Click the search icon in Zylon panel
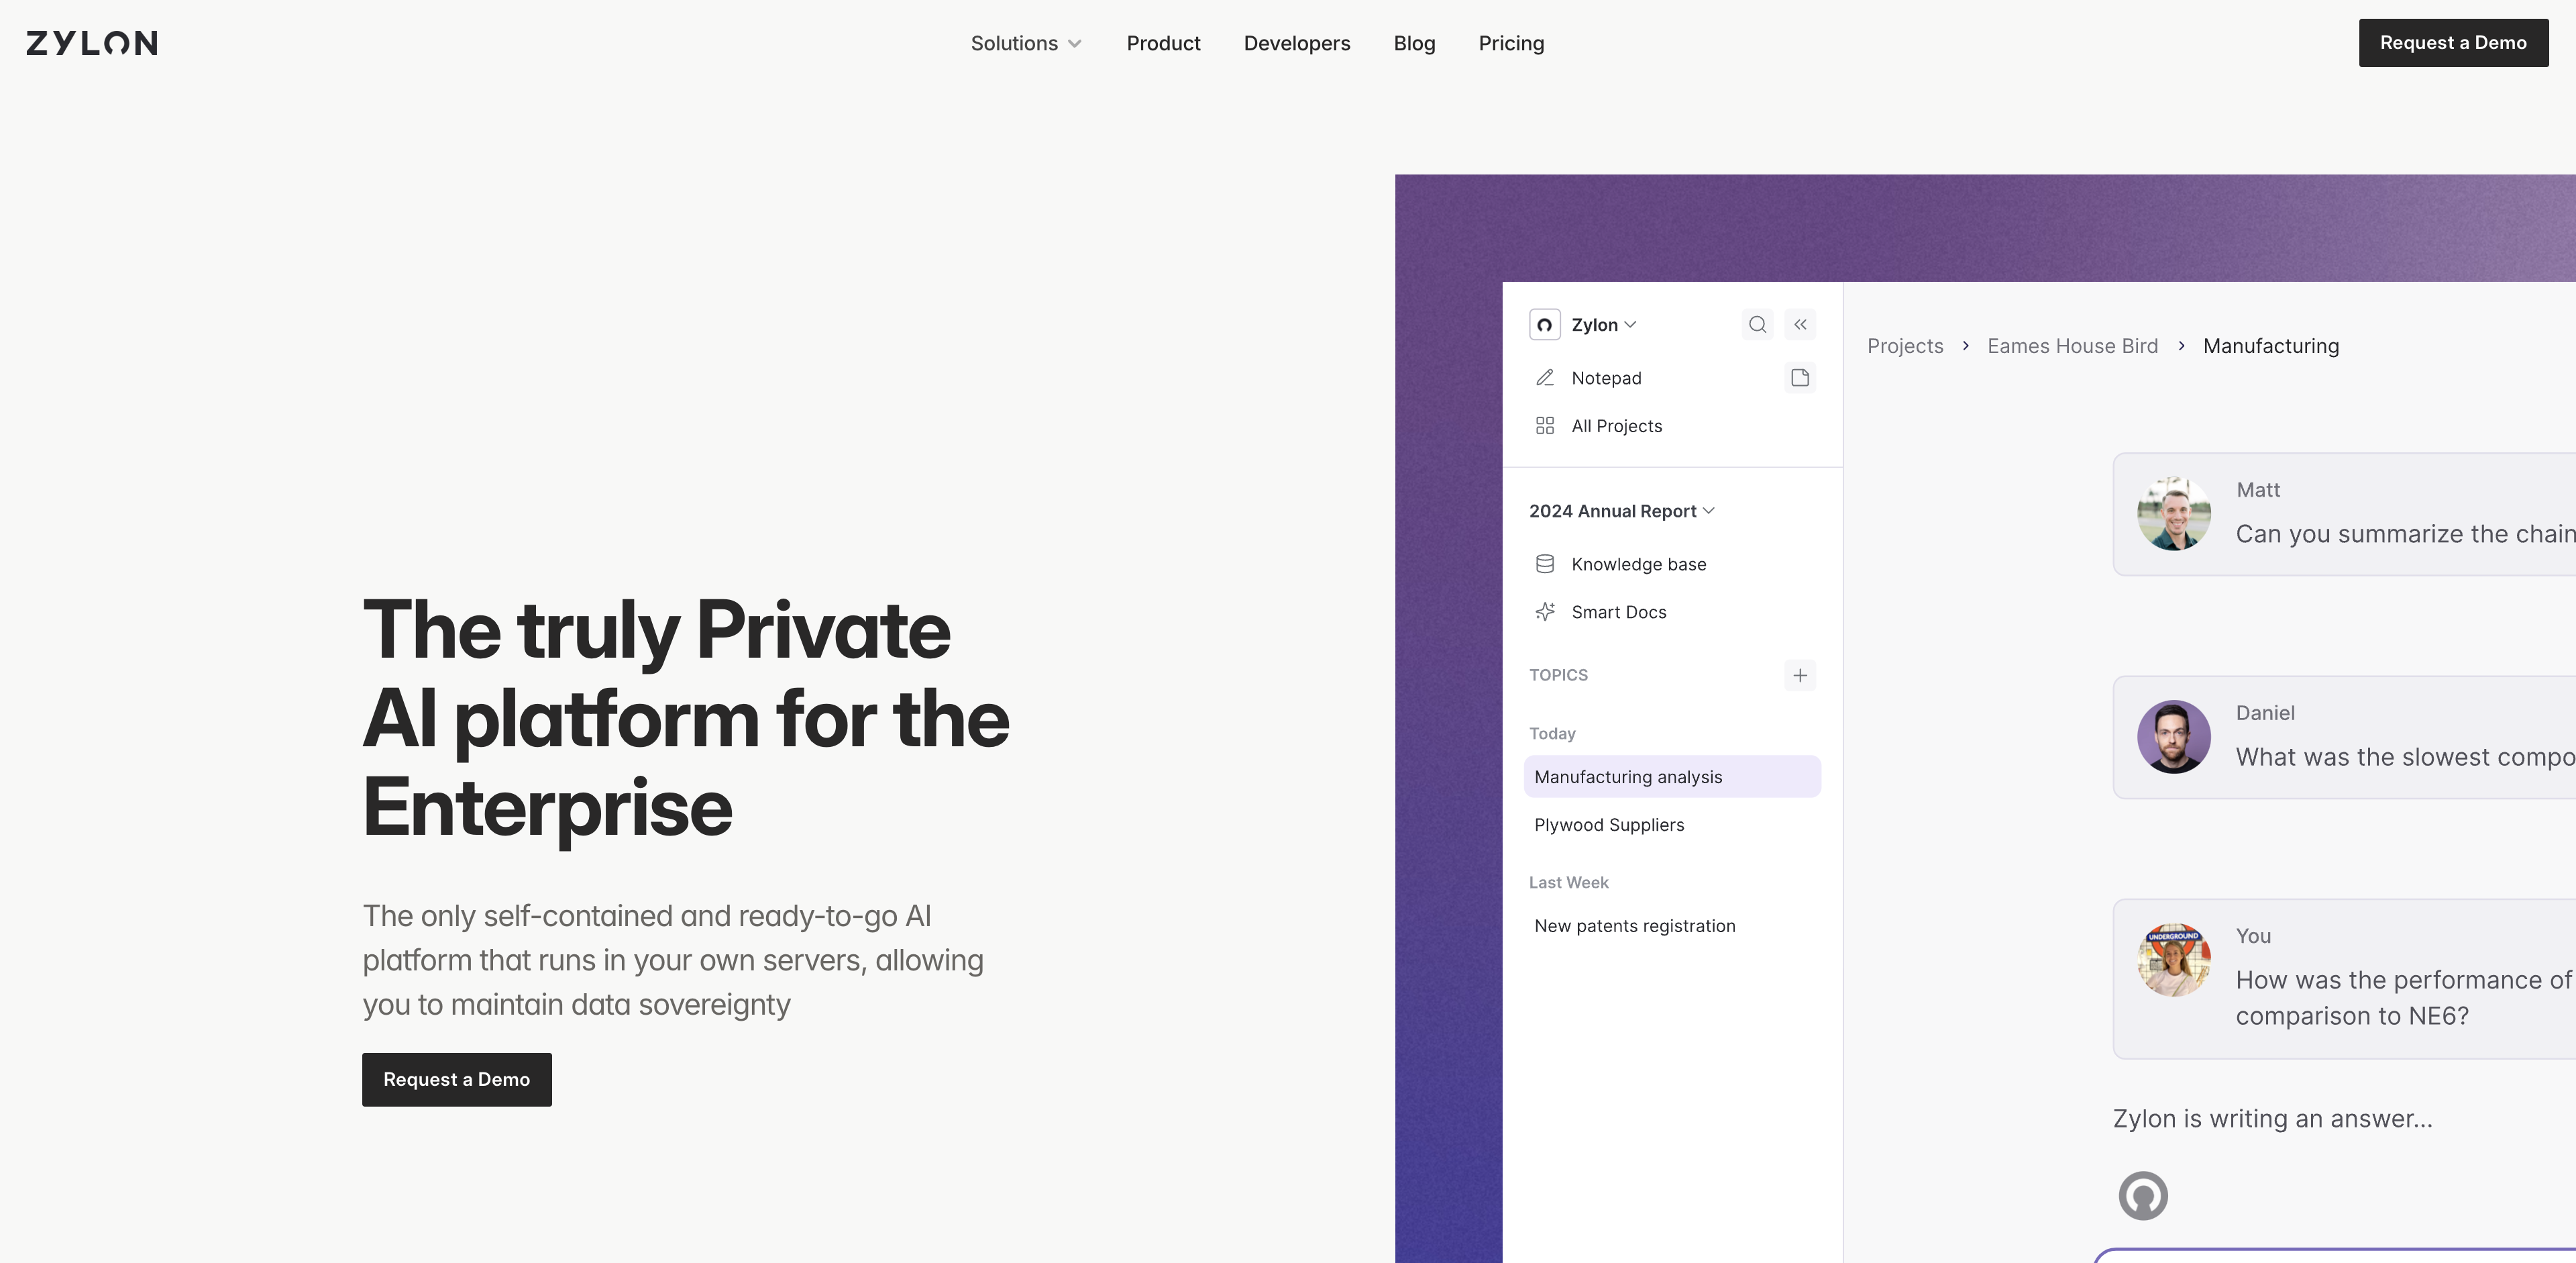The image size is (2576, 1263). tap(1755, 324)
